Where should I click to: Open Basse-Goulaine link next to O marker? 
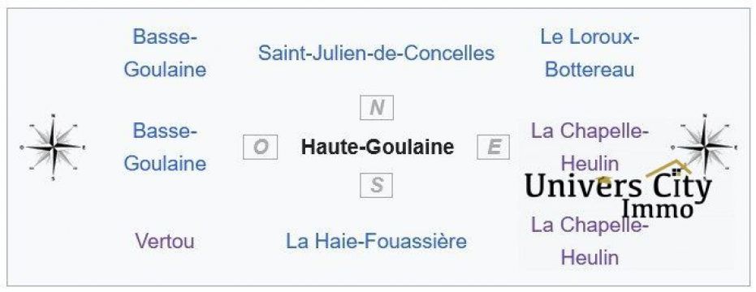(x=165, y=147)
